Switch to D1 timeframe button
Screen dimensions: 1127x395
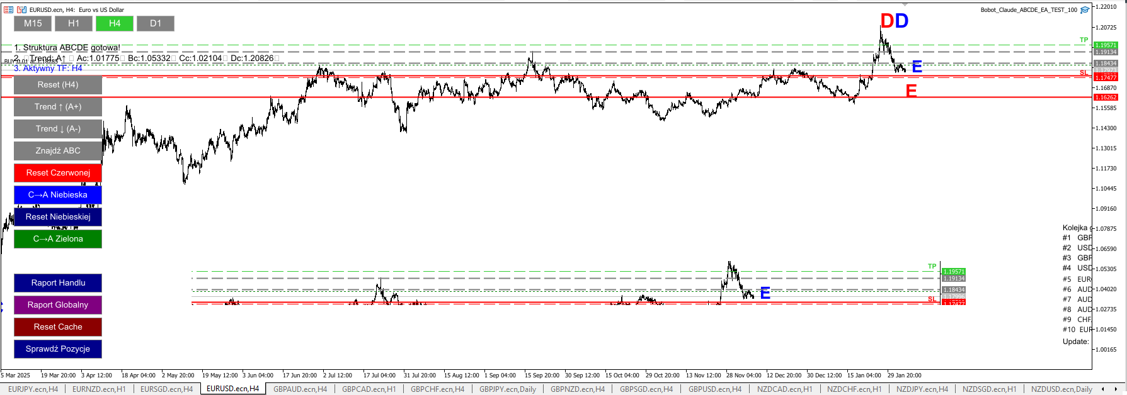(x=156, y=23)
